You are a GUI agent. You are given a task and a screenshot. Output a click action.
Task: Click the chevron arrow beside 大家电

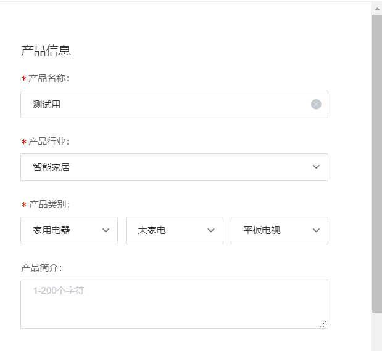211,230
